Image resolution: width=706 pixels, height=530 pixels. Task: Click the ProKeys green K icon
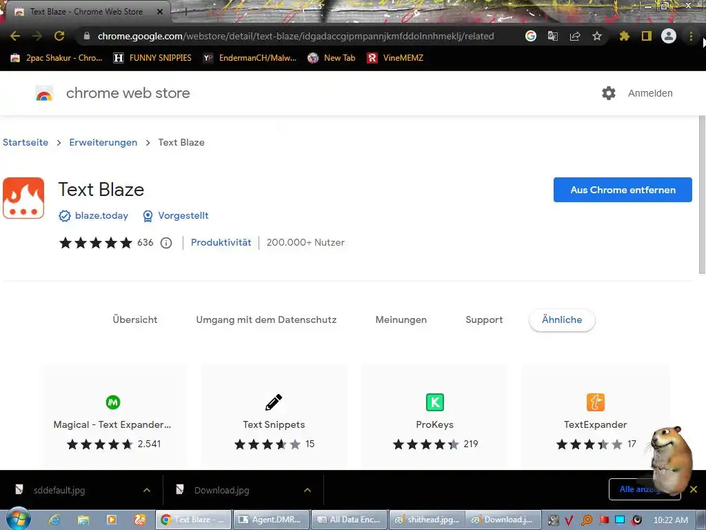pos(435,402)
